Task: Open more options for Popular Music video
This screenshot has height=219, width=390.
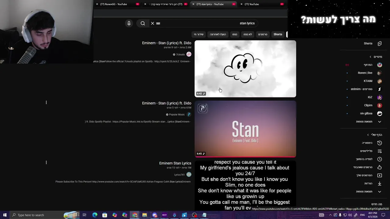Action: click(46, 103)
